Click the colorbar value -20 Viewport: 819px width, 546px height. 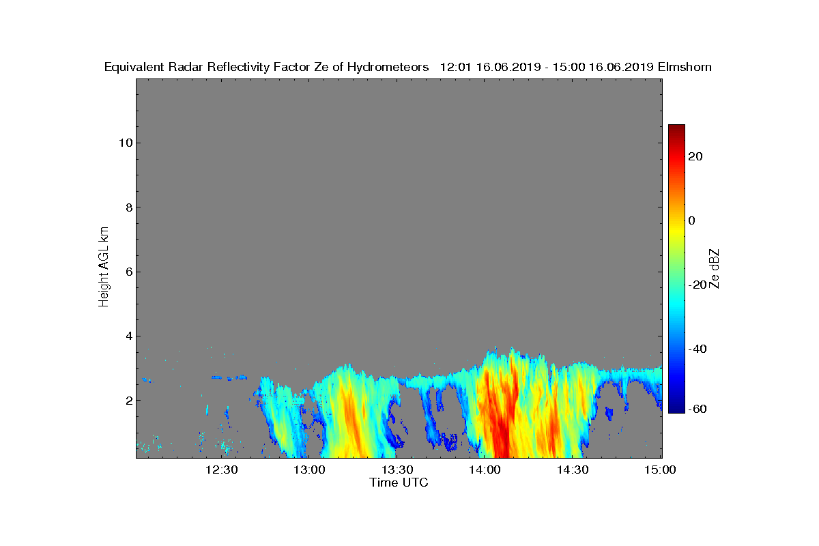click(x=698, y=285)
